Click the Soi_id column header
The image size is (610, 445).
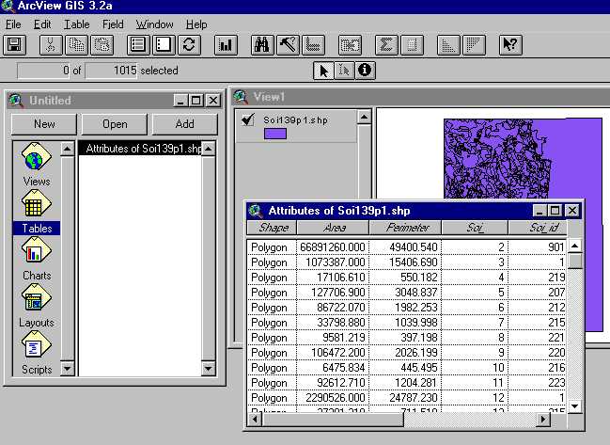[x=538, y=228]
